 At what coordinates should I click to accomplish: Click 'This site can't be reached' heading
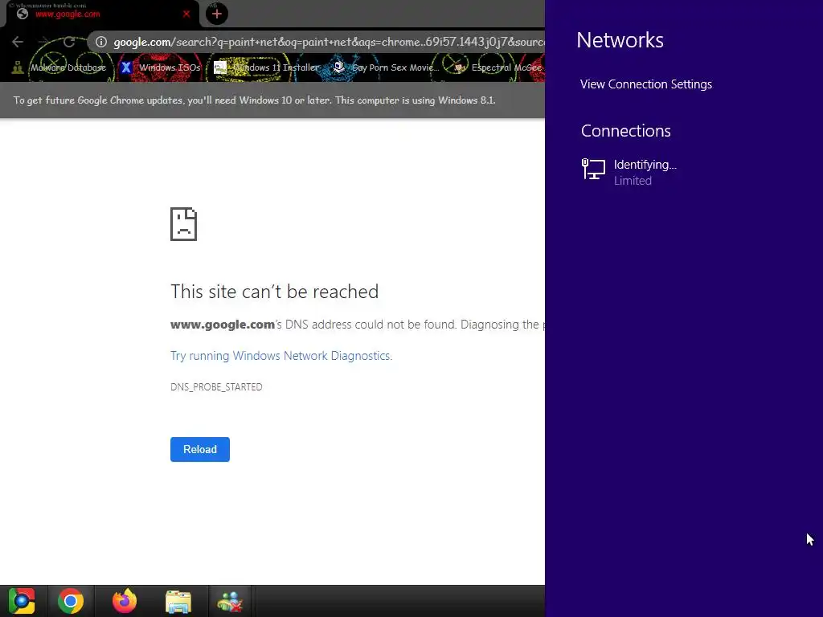pyautogui.click(x=275, y=292)
